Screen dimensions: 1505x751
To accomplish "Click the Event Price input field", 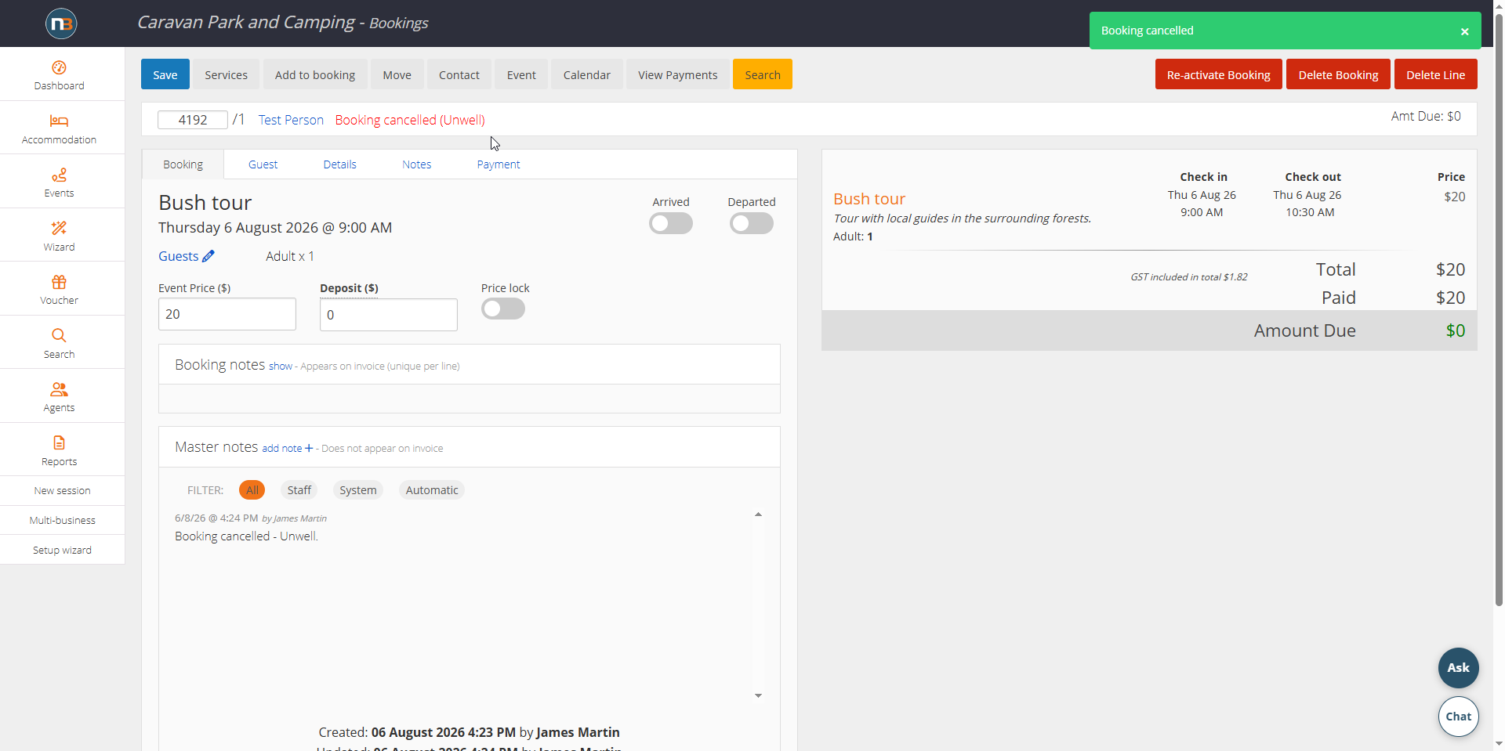I will click(x=227, y=314).
